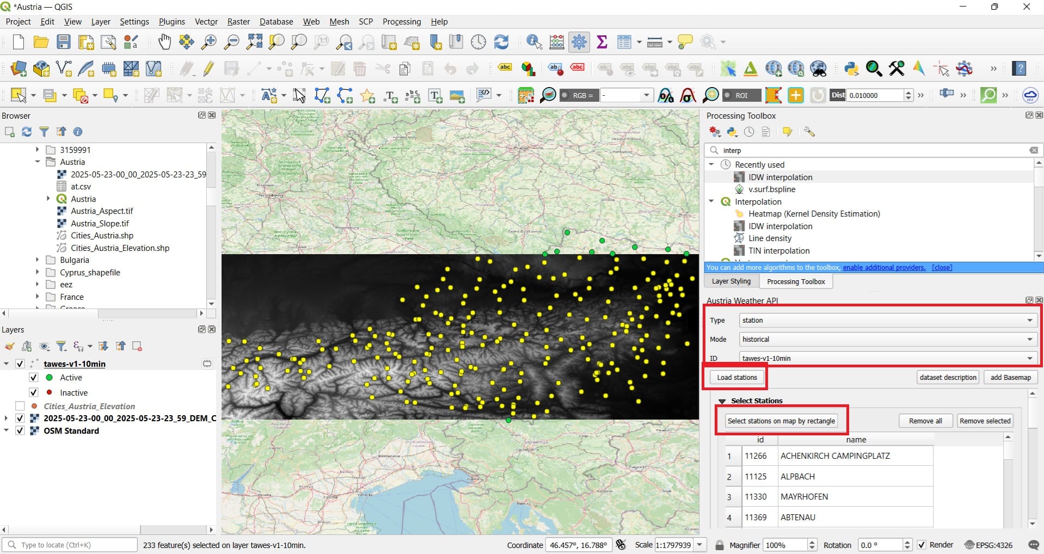
Task: Click the Select Features by area tool
Action: [x=19, y=95]
